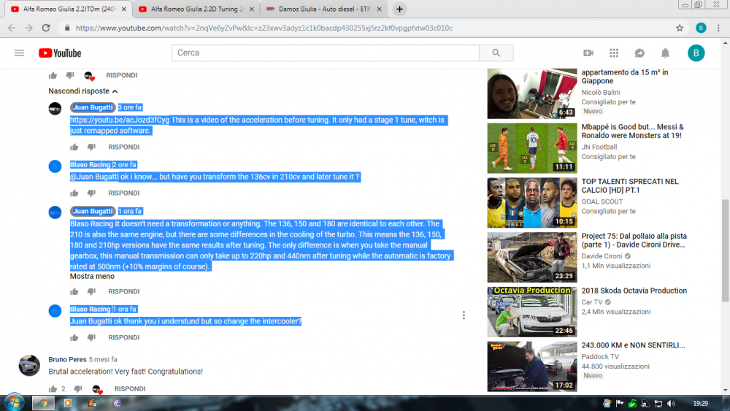This screenshot has height=411, width=730.
Task: Dislike Blaso Racing's 2 ore fa reply
Action: point(91,193)
